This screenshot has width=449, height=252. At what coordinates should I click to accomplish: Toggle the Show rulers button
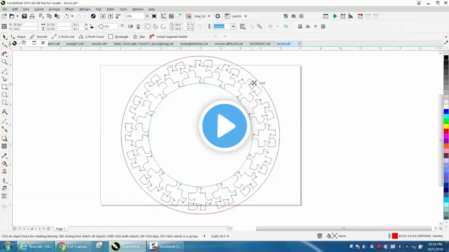164,16
